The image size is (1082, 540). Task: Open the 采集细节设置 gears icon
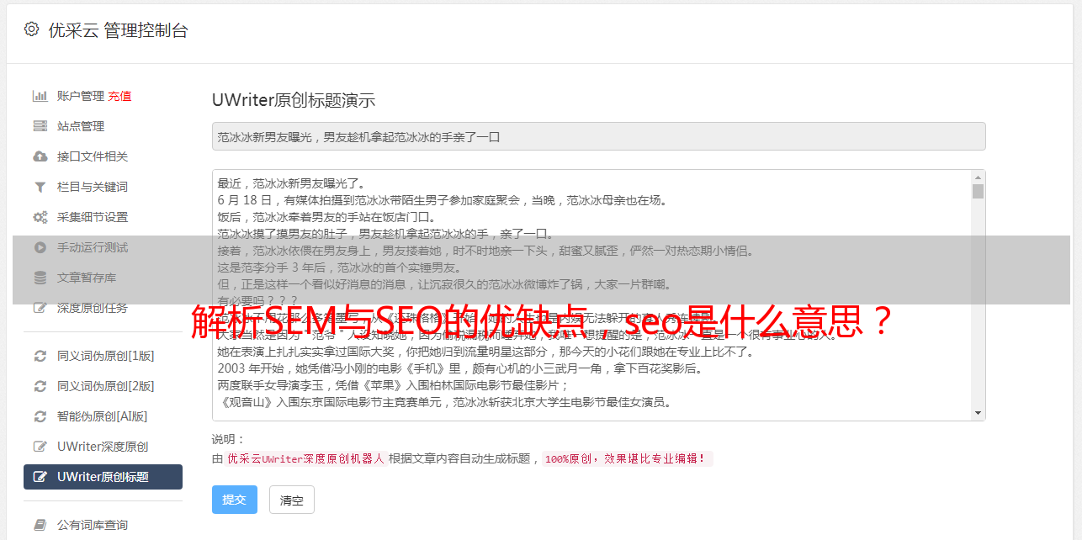point(40,217)
